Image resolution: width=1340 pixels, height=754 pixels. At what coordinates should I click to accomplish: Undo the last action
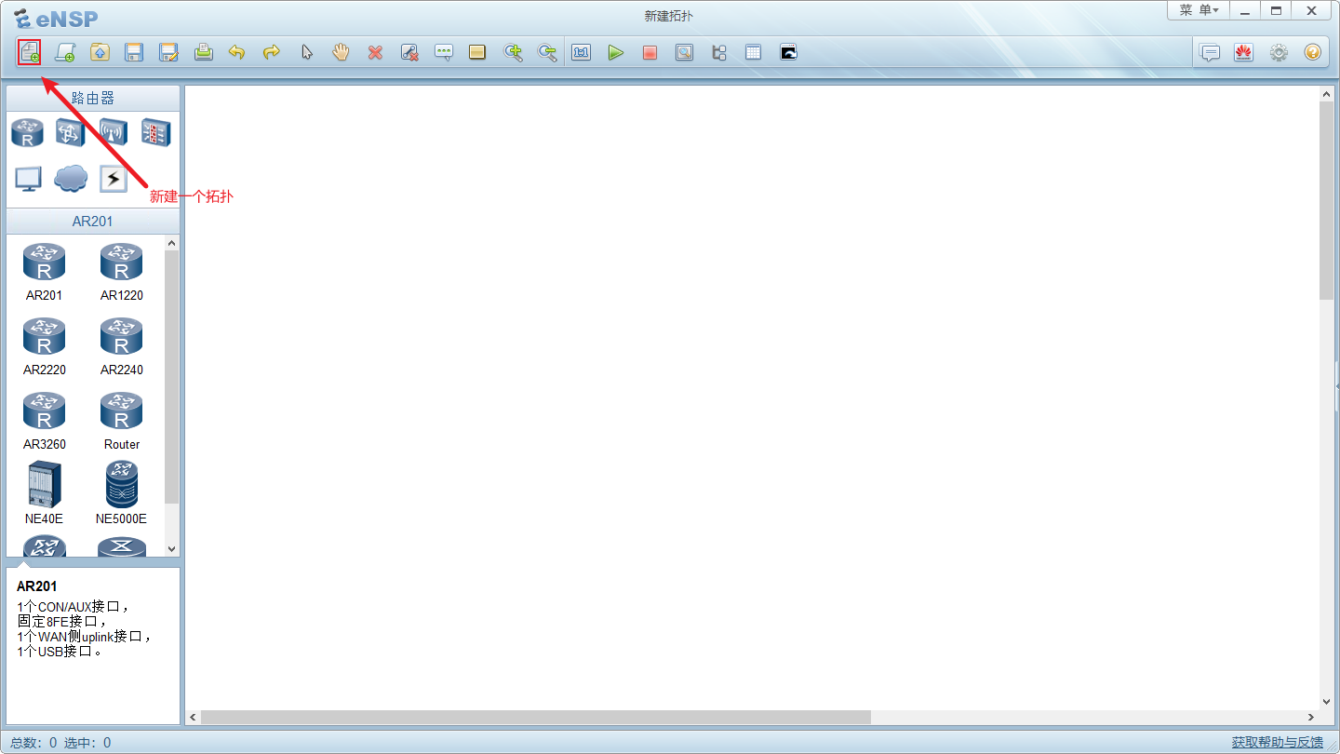click(237, 52)
